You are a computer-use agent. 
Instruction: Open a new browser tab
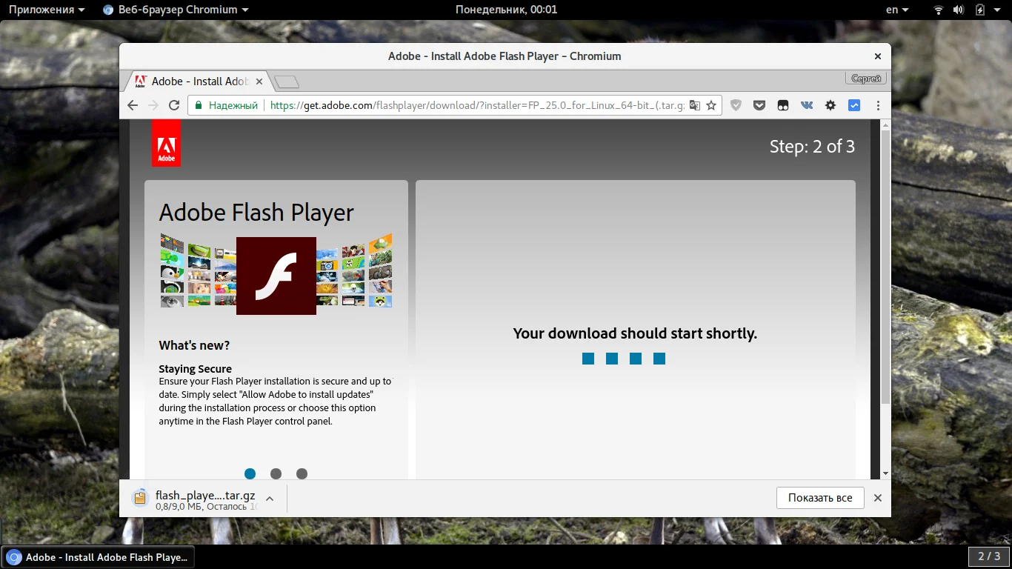coord(286,81)
